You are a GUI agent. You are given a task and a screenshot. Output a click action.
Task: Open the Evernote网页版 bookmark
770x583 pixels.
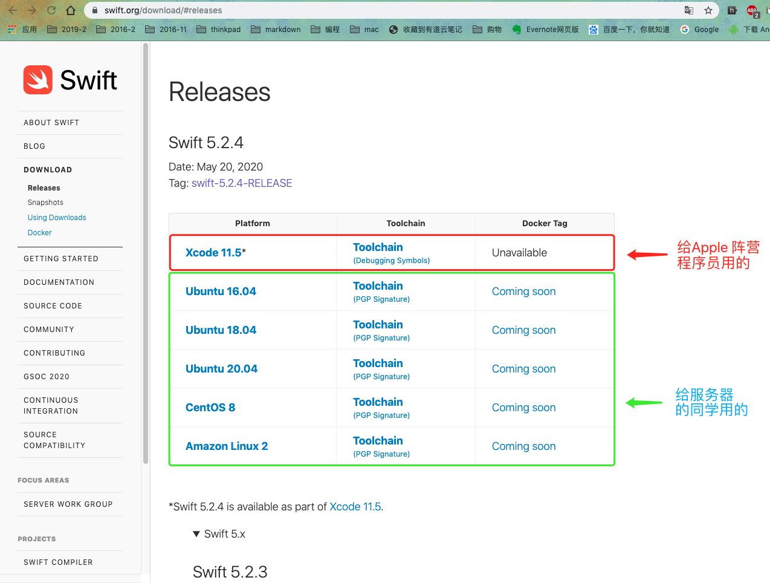545,29
